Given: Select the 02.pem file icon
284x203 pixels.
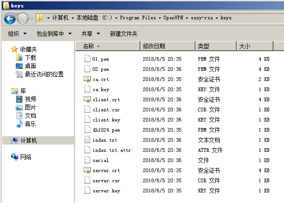Looking at the screenshot, I should [x=87, y=69].
